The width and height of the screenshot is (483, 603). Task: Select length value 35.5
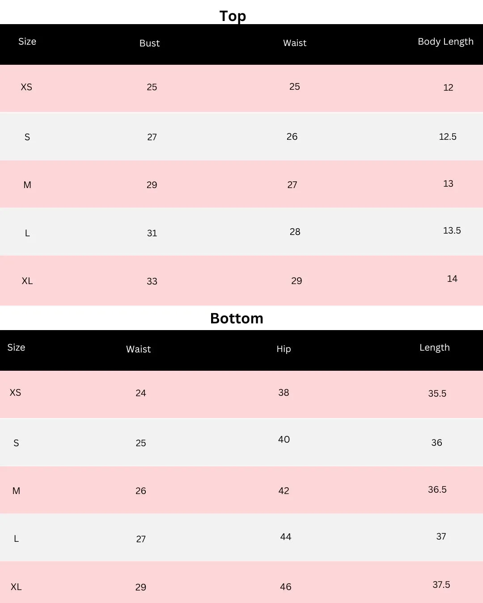(437, 394)
